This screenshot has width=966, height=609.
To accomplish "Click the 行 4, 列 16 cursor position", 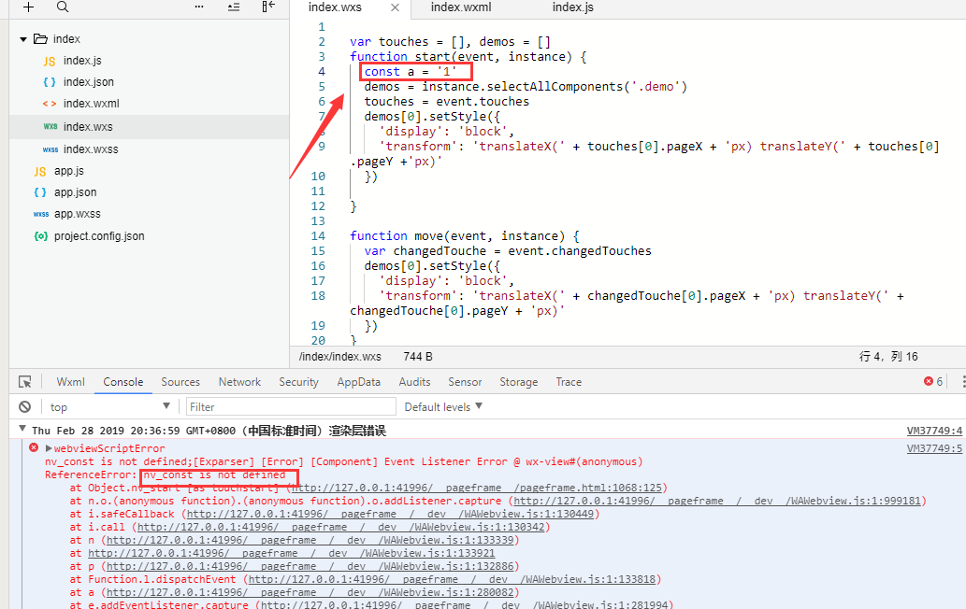I will 888,357.
